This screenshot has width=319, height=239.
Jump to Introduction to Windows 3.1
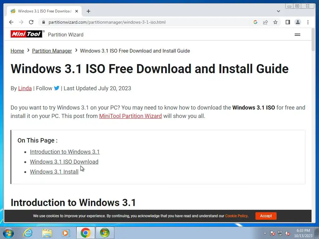tap(65, 152)
